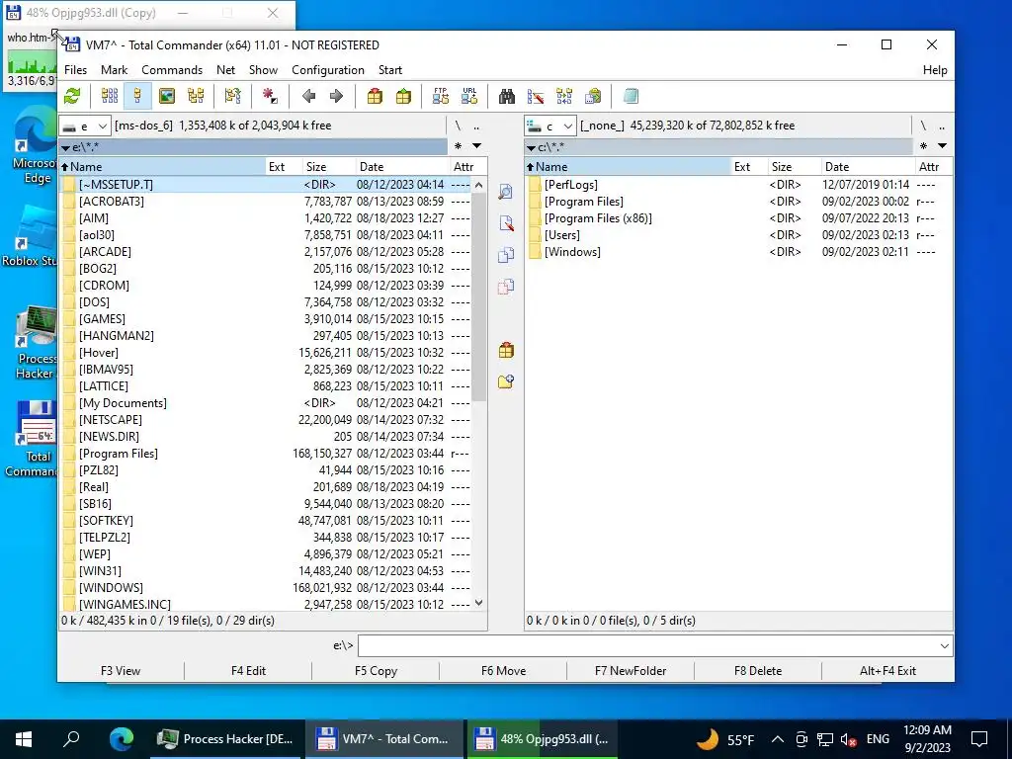The image size is (1012, 759).
Task: Expand the command line history dropdown
Action: (944, 646)
